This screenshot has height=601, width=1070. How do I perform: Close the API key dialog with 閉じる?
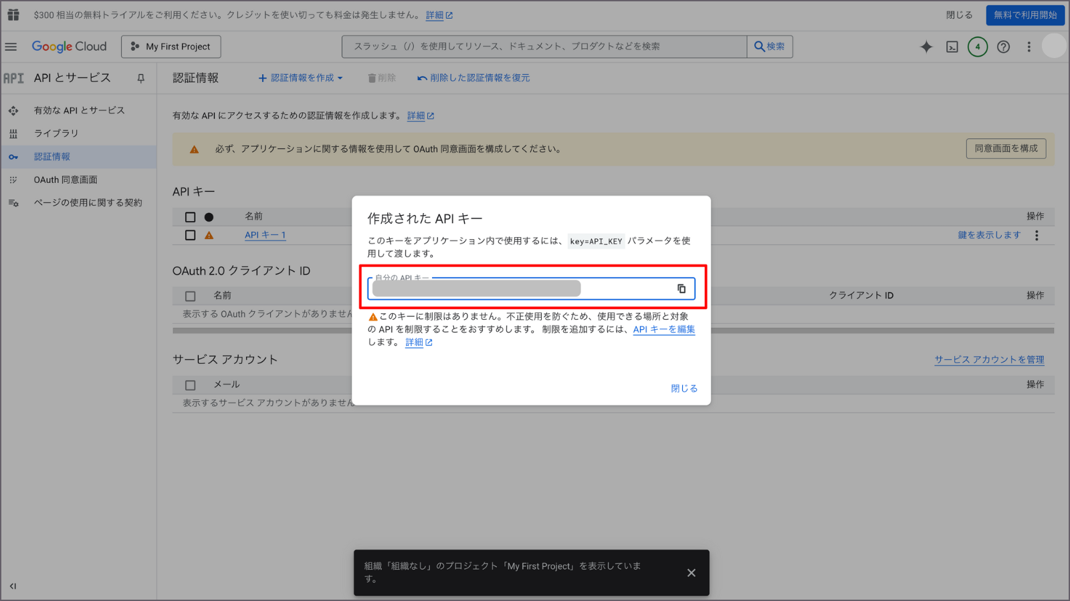coord(684,389)
